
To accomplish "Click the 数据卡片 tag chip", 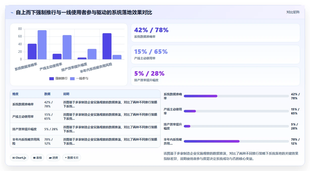I will point(72,158).
